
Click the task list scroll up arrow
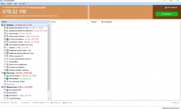49,25
